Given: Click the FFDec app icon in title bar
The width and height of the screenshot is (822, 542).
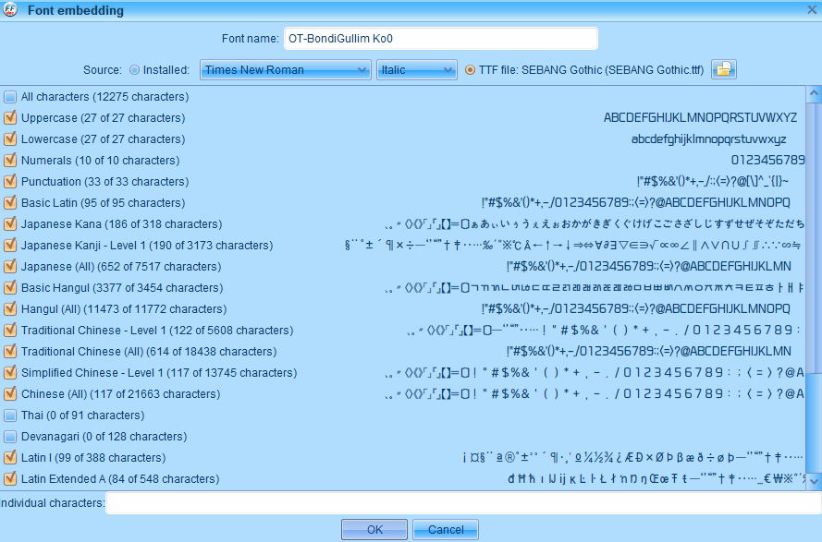Looking at the screenshot, I should coord(10,10).
